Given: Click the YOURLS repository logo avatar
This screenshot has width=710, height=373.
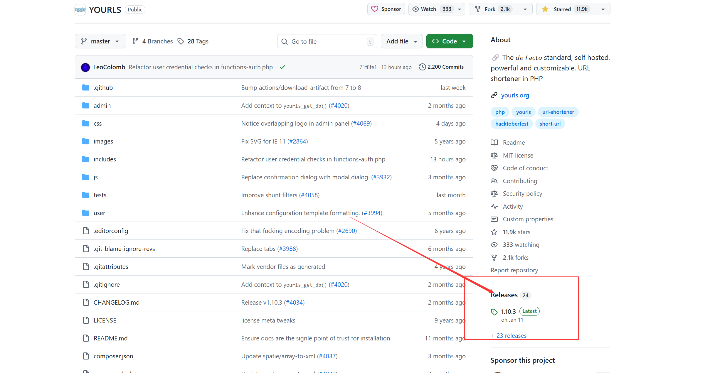Looking at the screenshot, I should [80, 10].
